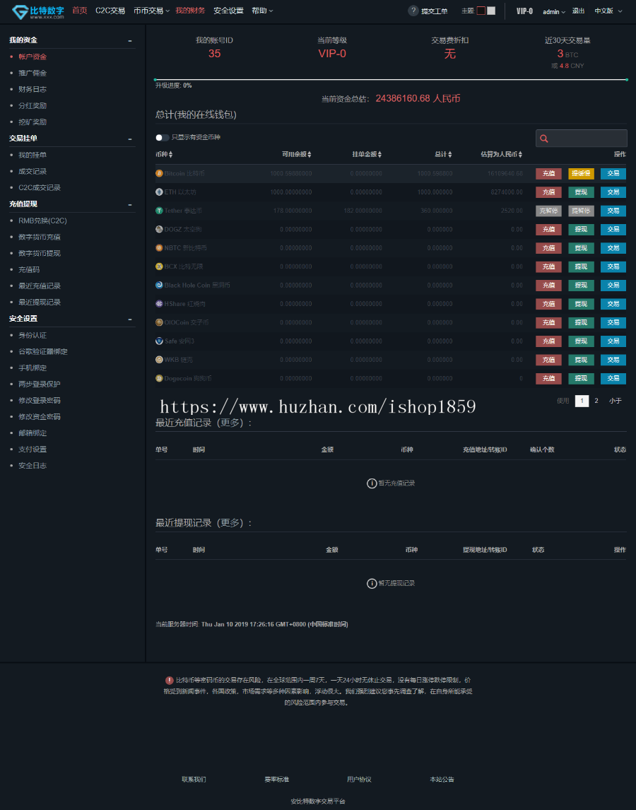
Task: Sort by 估算为人民币 column arrows
Action: point(520,155)
